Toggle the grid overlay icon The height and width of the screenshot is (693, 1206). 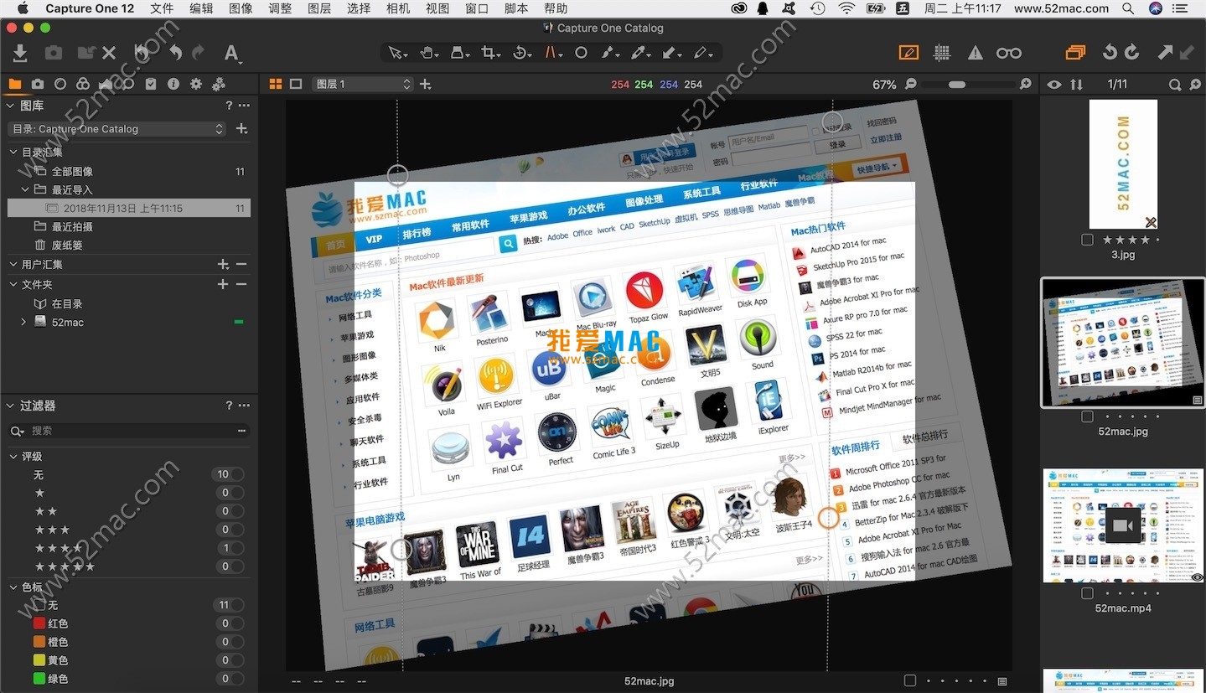(x=942, y=53)
